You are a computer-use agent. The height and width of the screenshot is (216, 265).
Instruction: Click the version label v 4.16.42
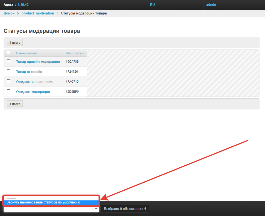(x=21, y=5)
